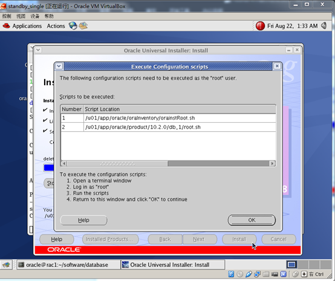Open the window menu arrow of Execute Configuration scripts
This screenshot has width=335, height=281.
click(x=59, y=66)
